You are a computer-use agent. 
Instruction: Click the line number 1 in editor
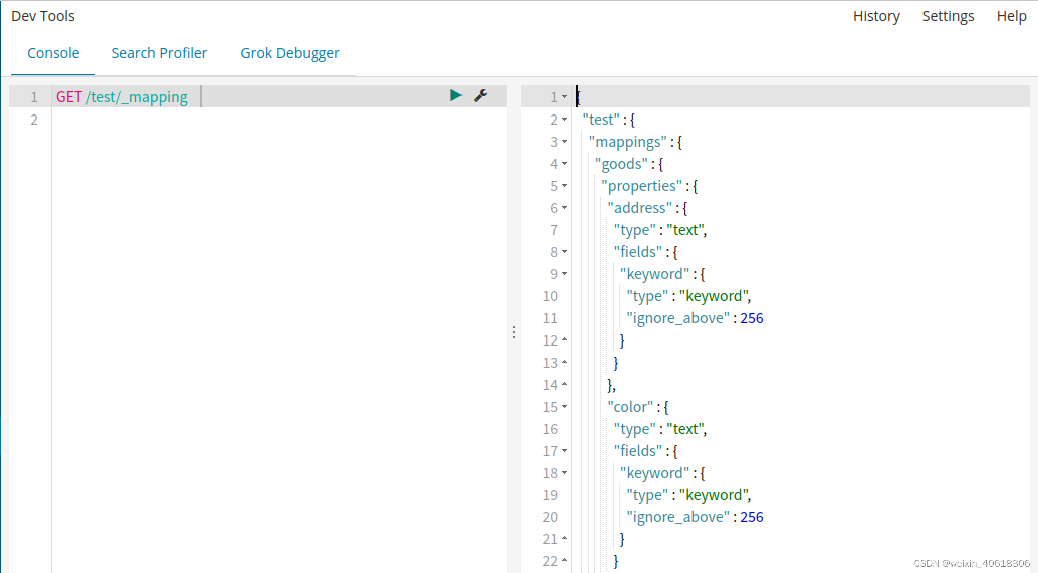(33, 97)
